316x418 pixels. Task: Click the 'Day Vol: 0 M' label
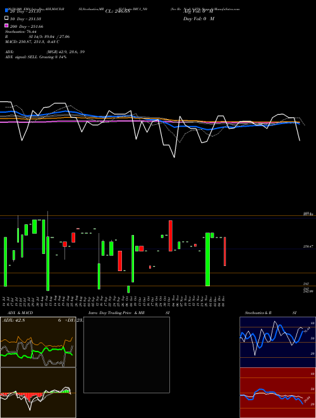coord(198,19)
